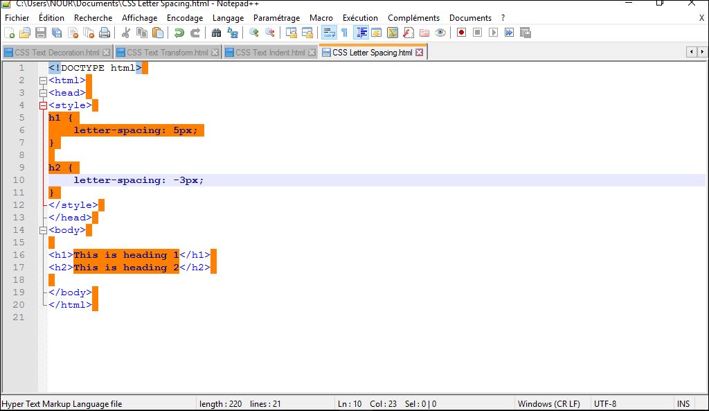This screenshot has height=411, width=709.
Task: Redo the edit using the toolbar icon
Action: tap(195, 33)
